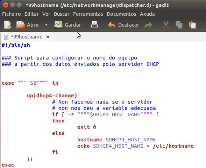The image size is (206, 168).
Task: Save the file with the Gardar icon
Action: 58,24
